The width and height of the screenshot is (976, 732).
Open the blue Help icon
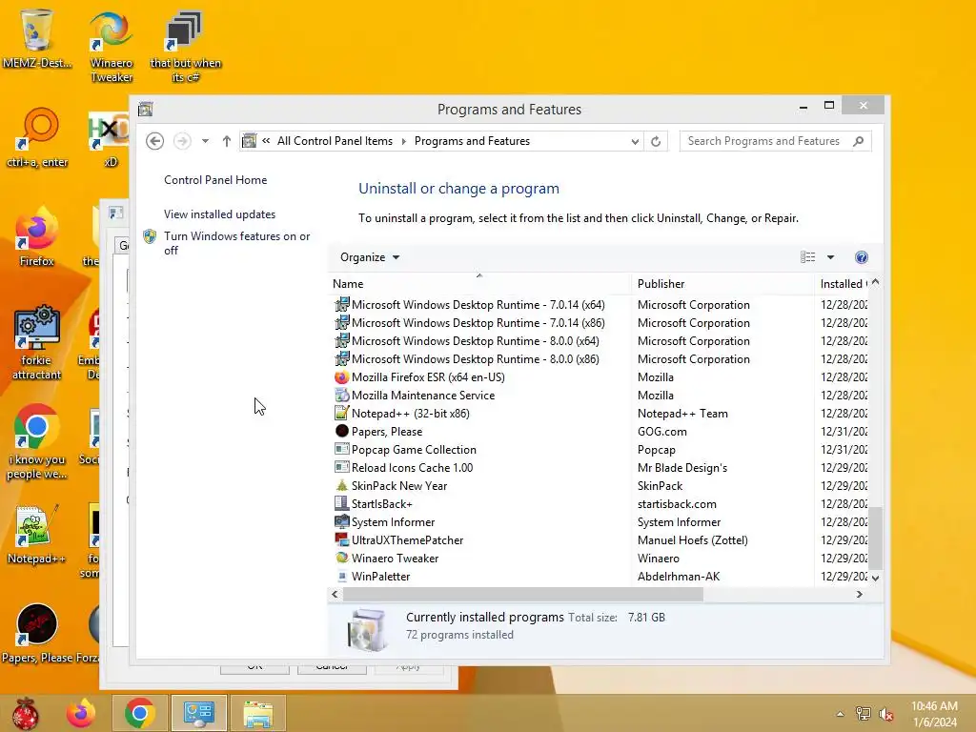pos(862,257)
